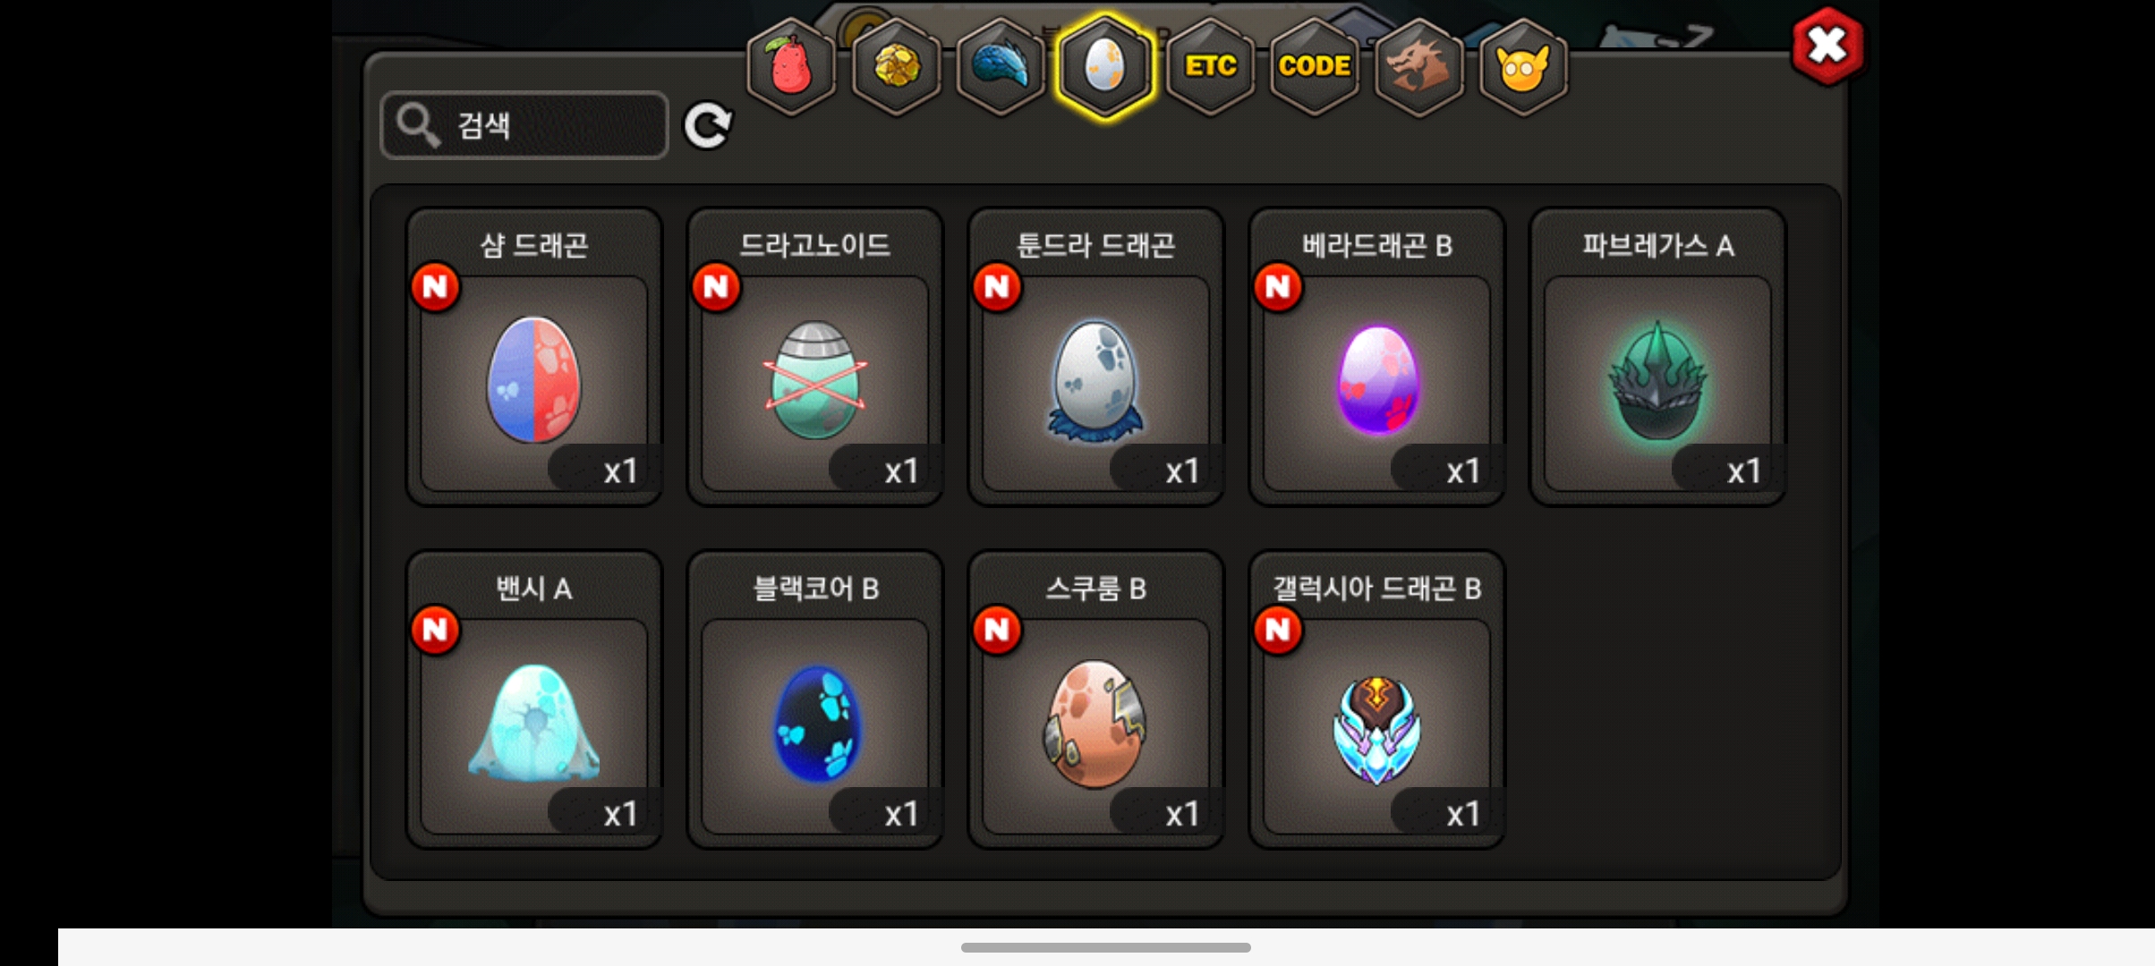Choose the 드라고노이드 egg card
Viewport: 2155px width, 966px height.
[815, 357]
